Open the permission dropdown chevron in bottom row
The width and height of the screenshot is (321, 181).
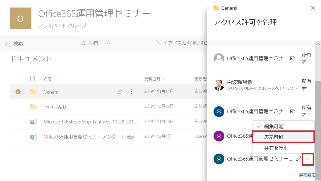(x=308, y=159)
